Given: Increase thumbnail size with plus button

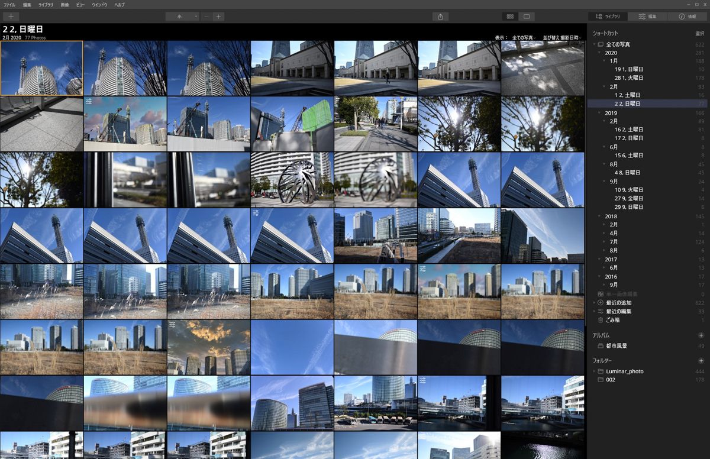Looking at the screenshot, I should [x=218, y=17].
